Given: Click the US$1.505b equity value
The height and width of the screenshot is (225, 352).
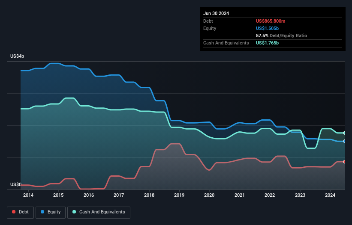Looking at the screenshot, I should [267, 28].
